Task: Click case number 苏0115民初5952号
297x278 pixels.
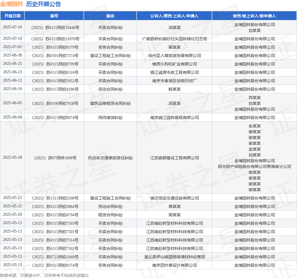Action: pyautogui.click(x=55, y=81)
